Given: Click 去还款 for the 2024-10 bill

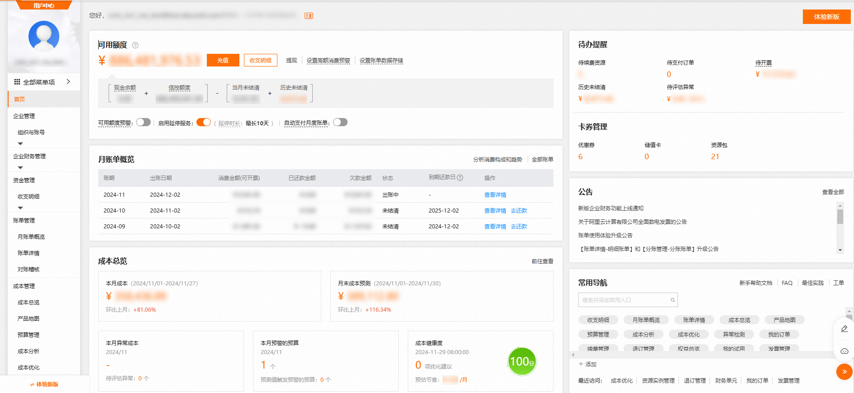Looking at the screenshot, I should [x=519, y=211].
